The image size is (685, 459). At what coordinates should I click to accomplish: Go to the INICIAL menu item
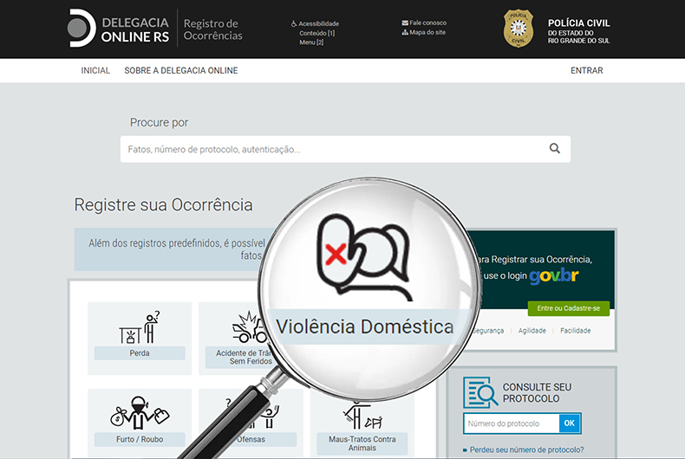coord(95,71)
